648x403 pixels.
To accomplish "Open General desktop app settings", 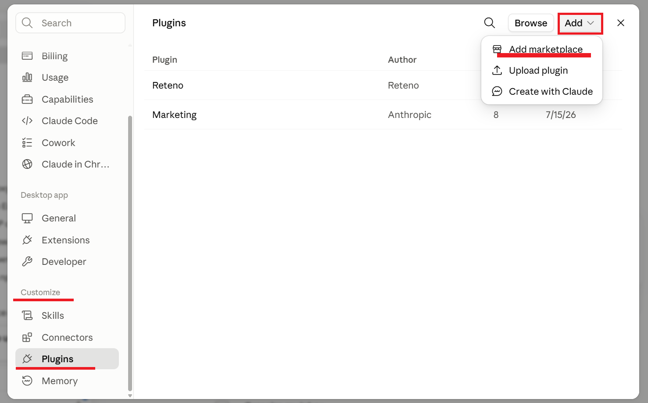I will (x=67, y=218).
